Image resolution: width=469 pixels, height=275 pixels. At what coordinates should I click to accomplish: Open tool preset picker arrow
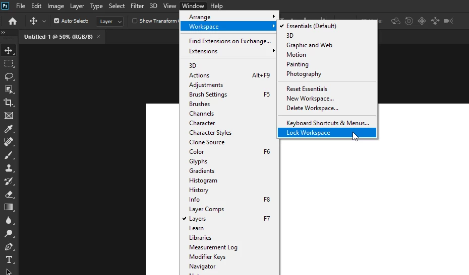click(44, 21)
